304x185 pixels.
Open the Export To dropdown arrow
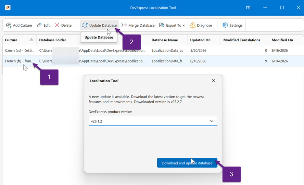pyautogui.click(x=183, y=25)
